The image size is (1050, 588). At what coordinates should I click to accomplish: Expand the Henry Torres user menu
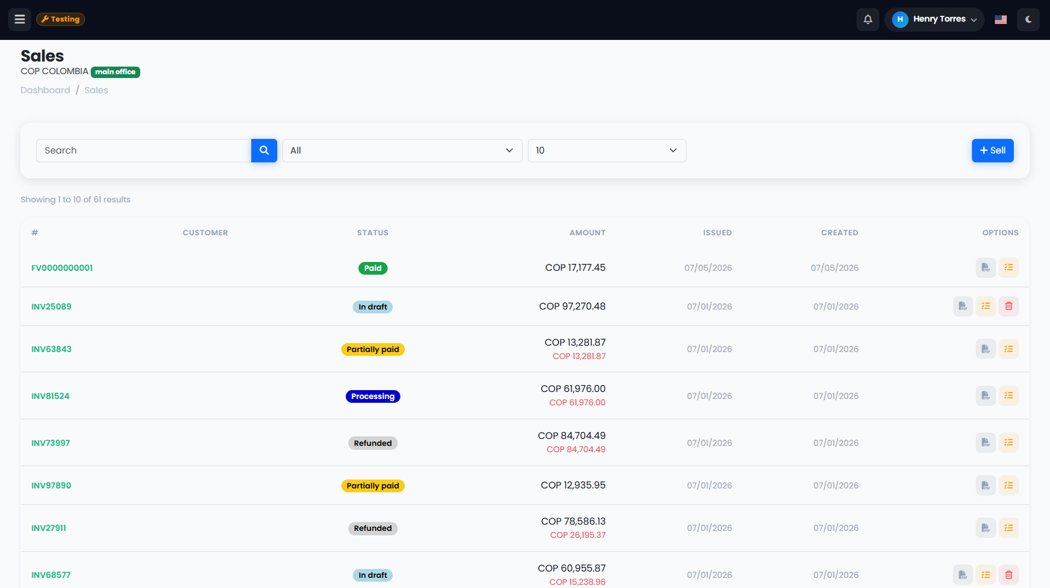coord(934,19)
